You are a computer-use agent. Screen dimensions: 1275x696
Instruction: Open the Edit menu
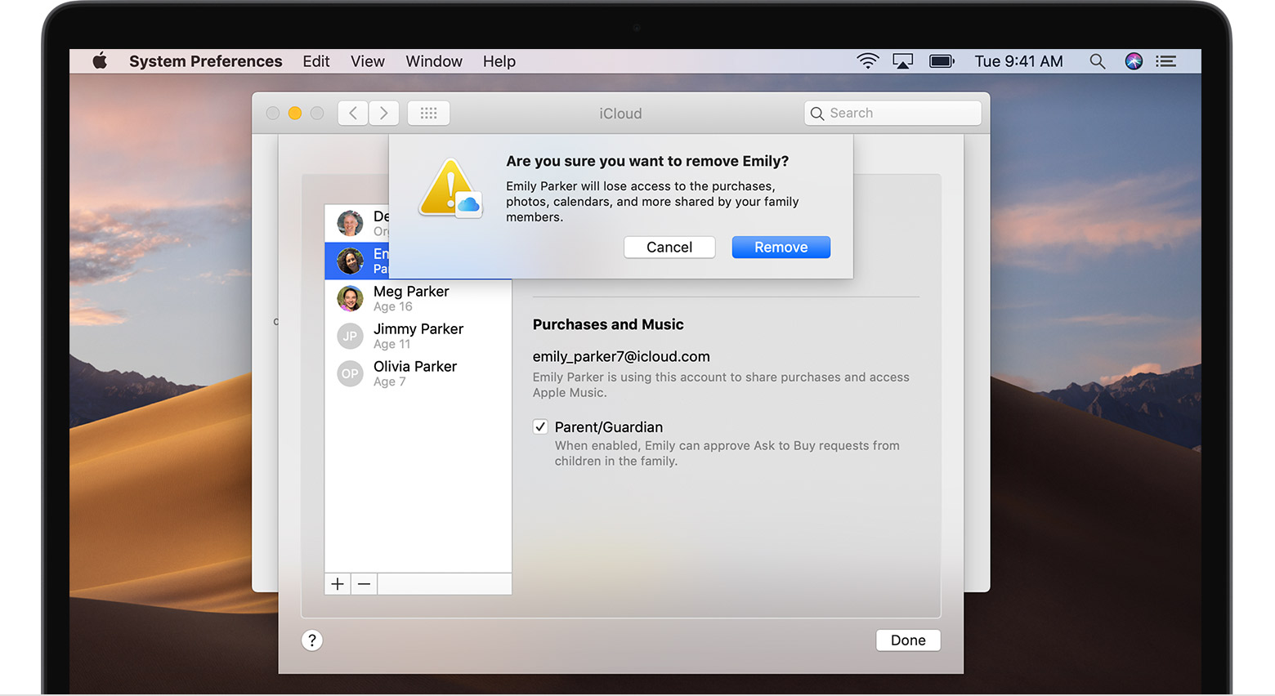tap(315, 61)
